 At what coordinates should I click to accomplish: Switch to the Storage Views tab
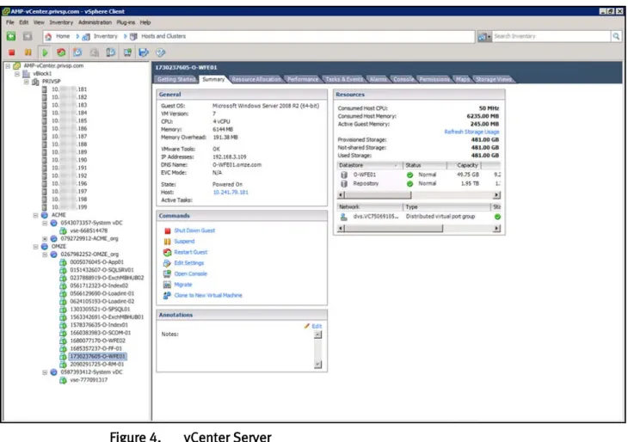(x=494, y=79)
